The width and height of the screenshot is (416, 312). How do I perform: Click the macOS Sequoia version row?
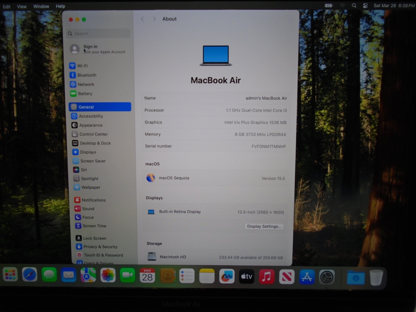click(x=216, y=178)
